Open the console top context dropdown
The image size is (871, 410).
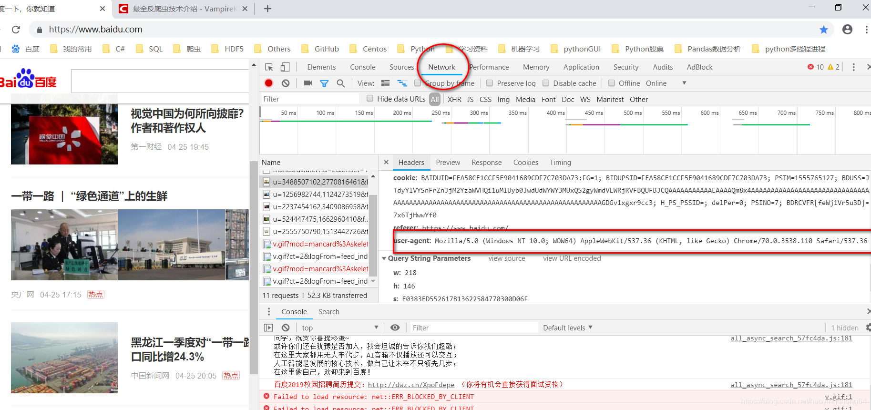click(x=340, y=328)
